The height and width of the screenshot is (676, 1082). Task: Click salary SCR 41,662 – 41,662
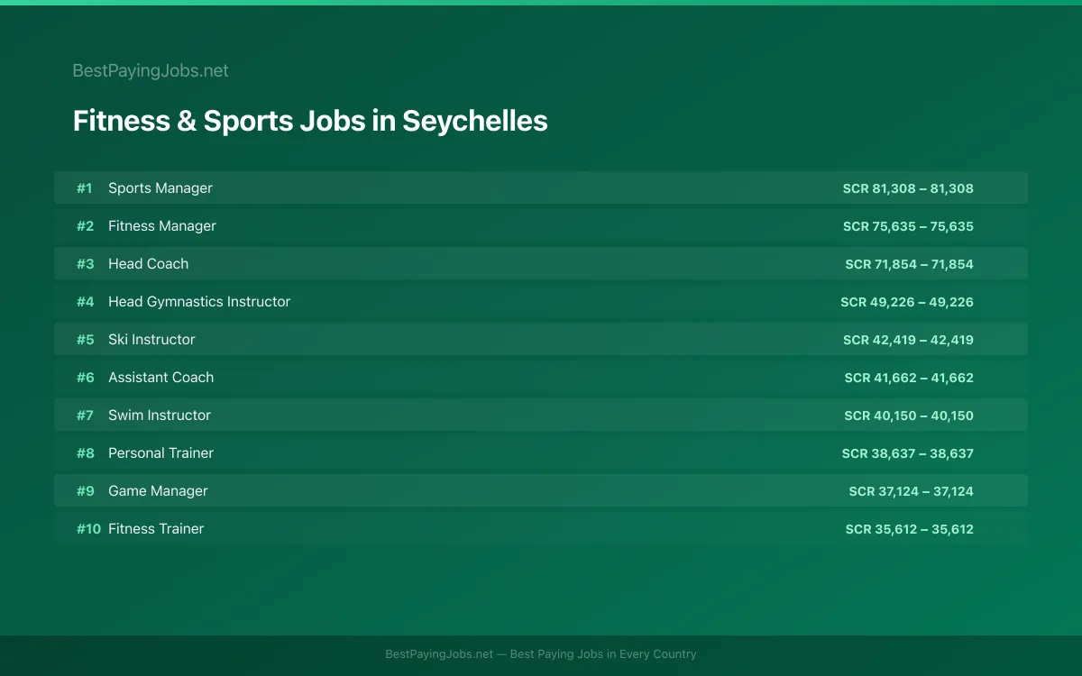tap(909, 378)
